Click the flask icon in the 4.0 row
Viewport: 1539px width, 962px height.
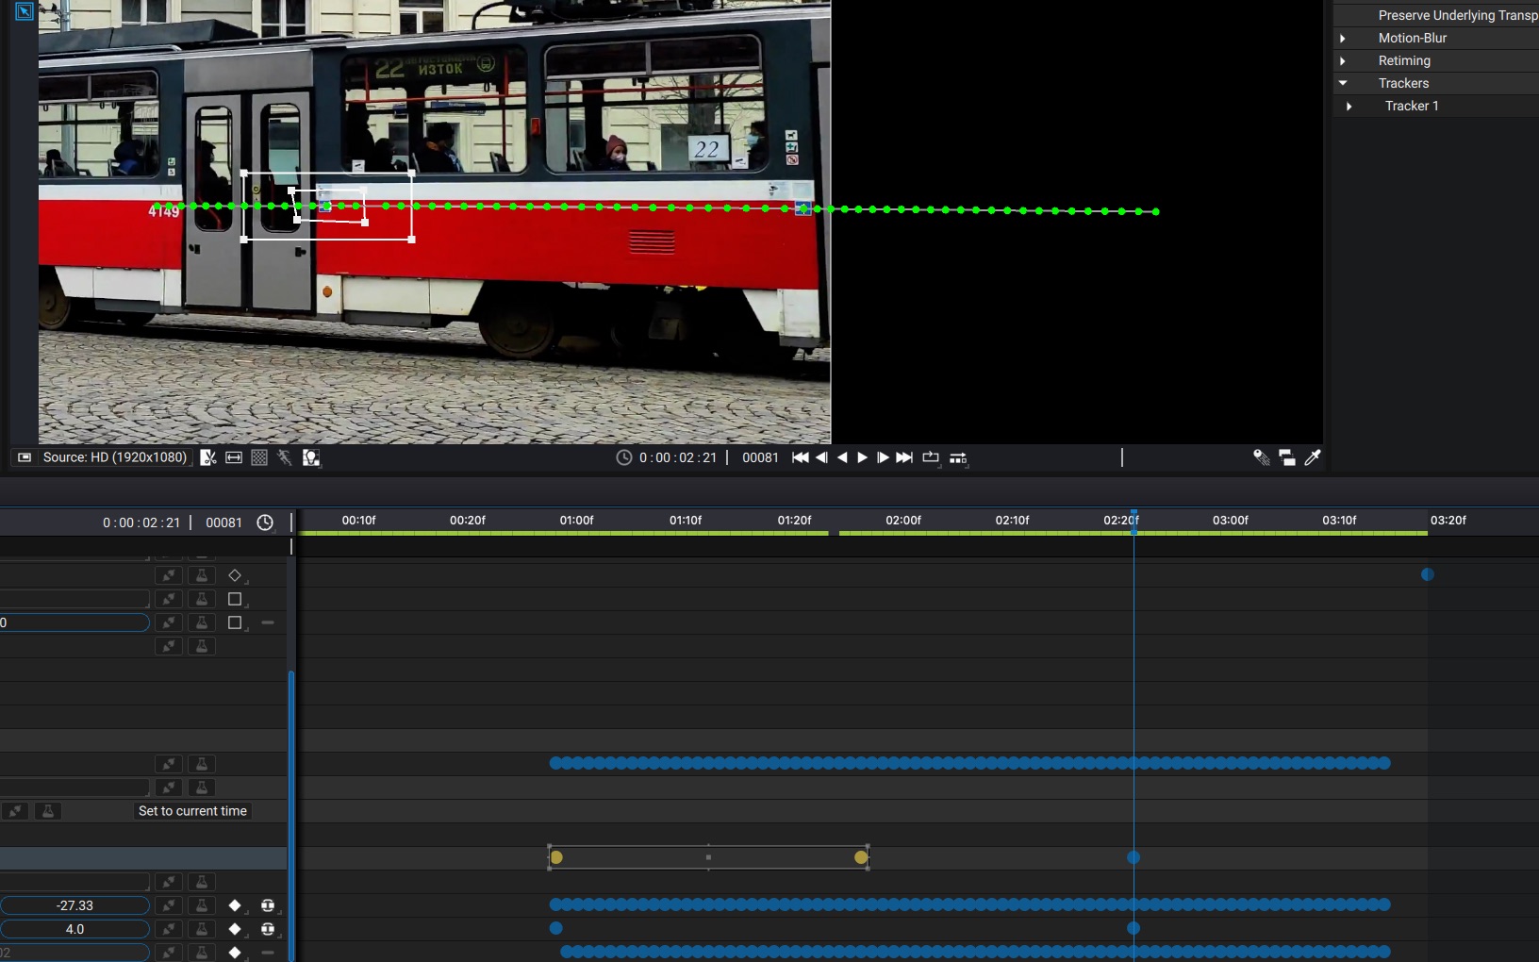tap(202, 929)
